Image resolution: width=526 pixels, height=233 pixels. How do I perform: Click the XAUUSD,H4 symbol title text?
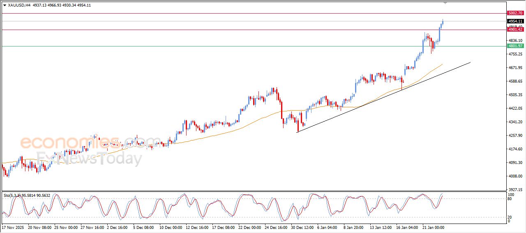(19, 5)
